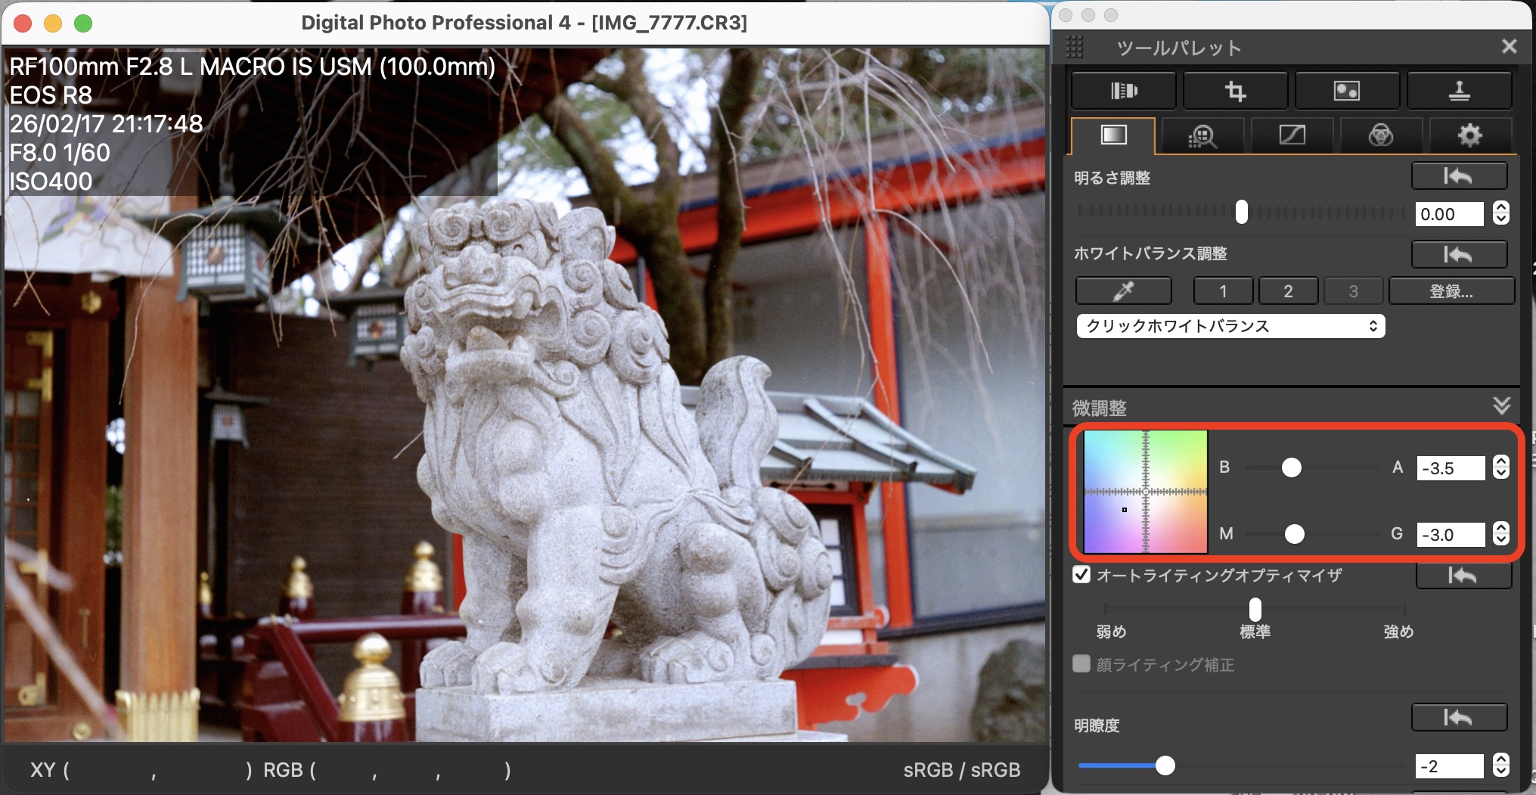Click the B-A blue amber slider handle

pos(1292,468)
